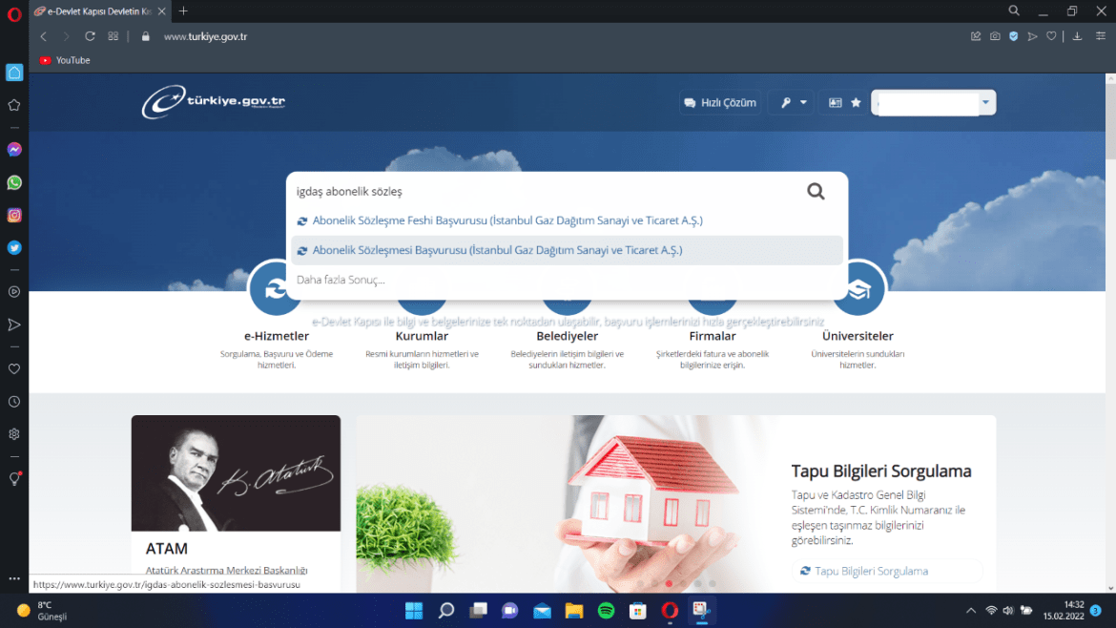This screenshot has height=628, width=1116.
Task: Open Twitter sidebar panel
Action: point(14,247)
